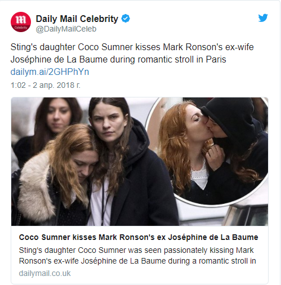Click the car windshield in the photo corner
Screen dimensions: 281x285
click(246, 215)
